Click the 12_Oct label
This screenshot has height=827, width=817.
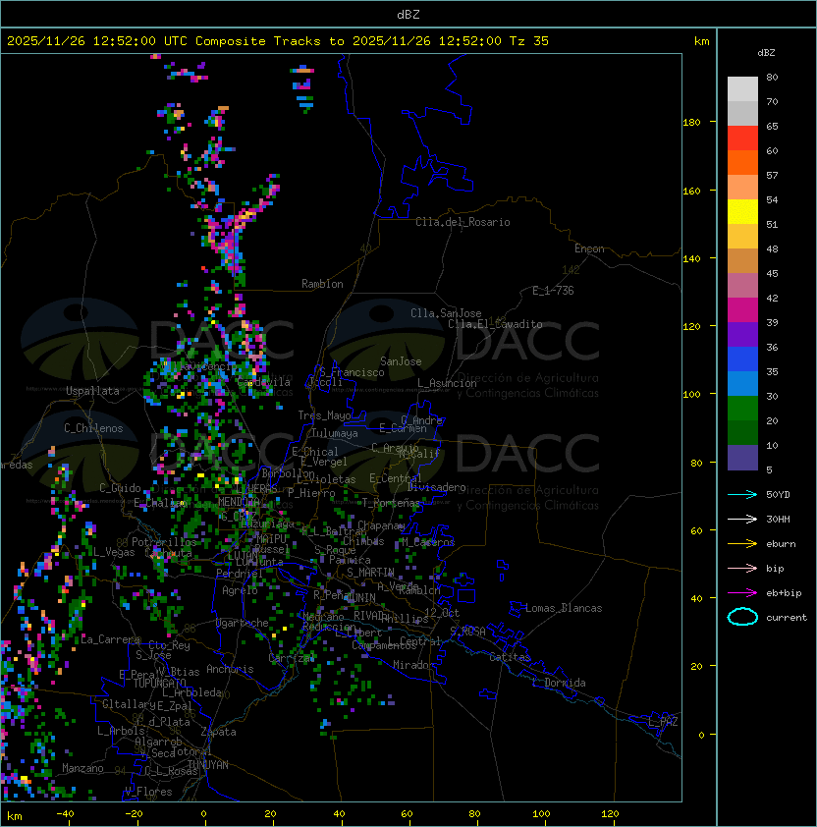[442, 613]
